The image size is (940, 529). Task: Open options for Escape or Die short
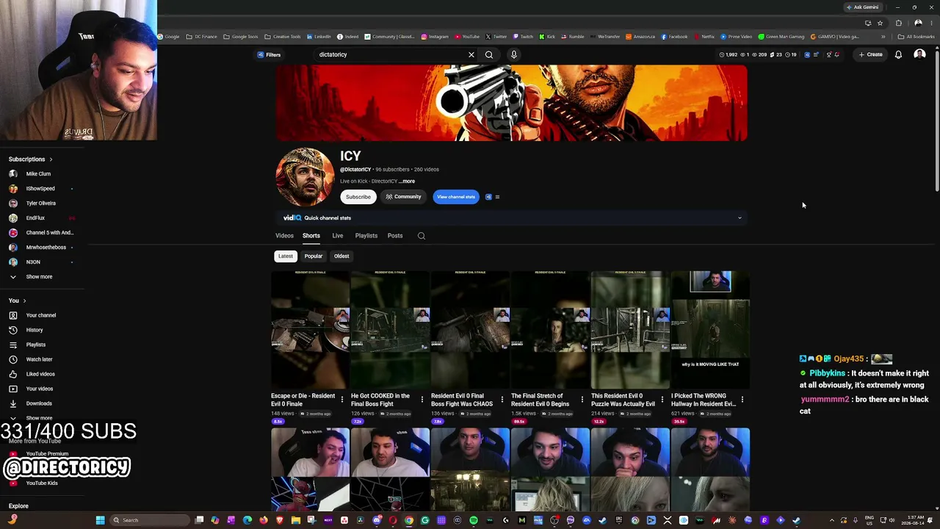341,400
